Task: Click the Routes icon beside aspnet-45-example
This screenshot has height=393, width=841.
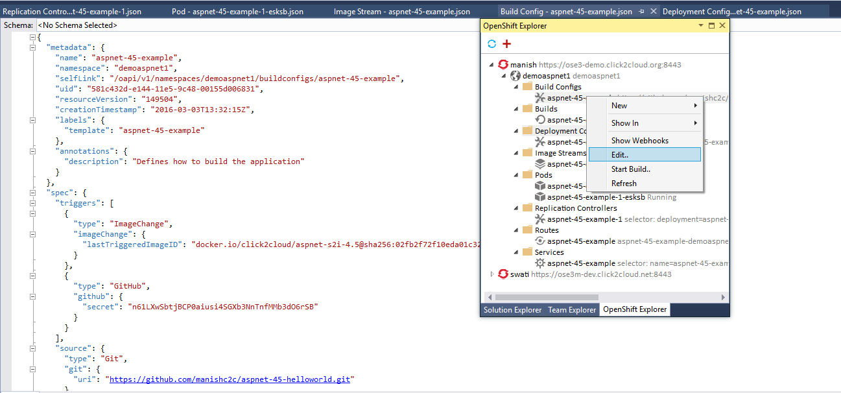Action: (539, 241)
